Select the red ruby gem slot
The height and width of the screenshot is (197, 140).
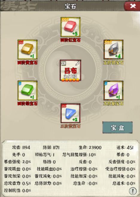(x=70, y=27)
